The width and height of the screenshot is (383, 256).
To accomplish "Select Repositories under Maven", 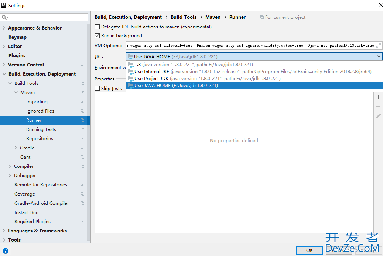I will (x=40, y=139).
